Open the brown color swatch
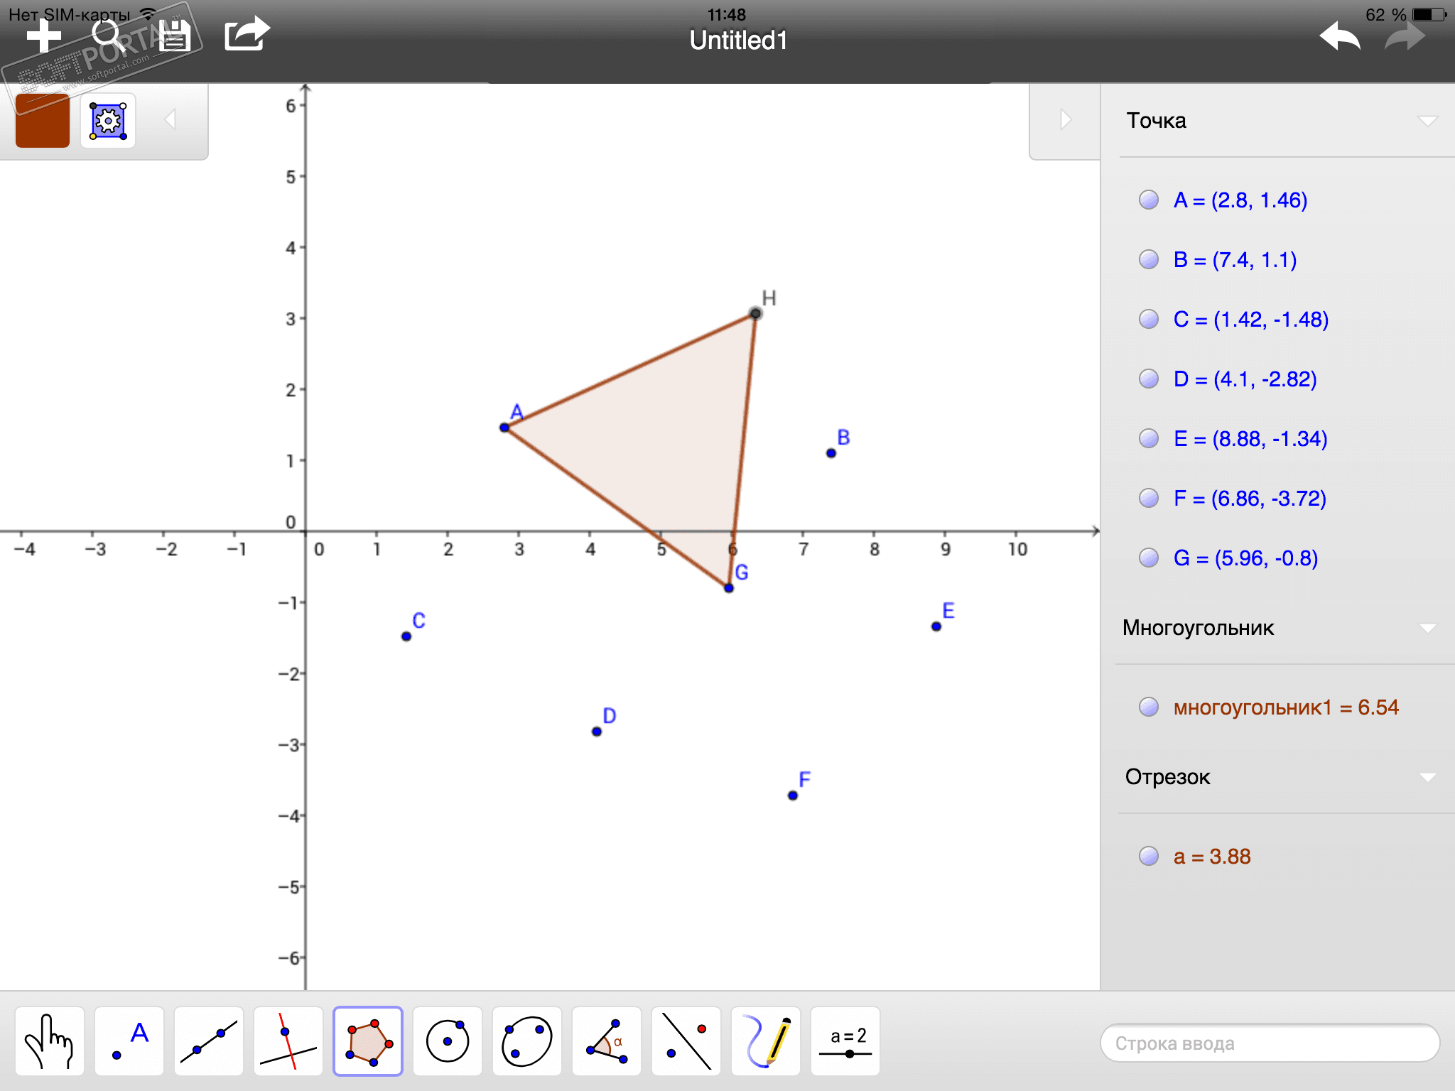This screenshot has height=1091, width=1455. [x=43, y=121]
